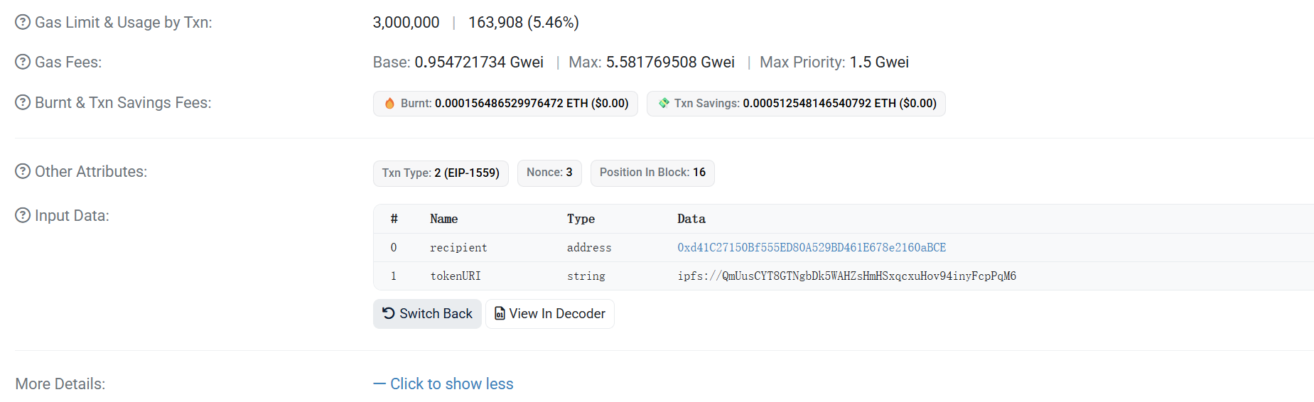Click help icon beside Gas Fees

point(23,62)
